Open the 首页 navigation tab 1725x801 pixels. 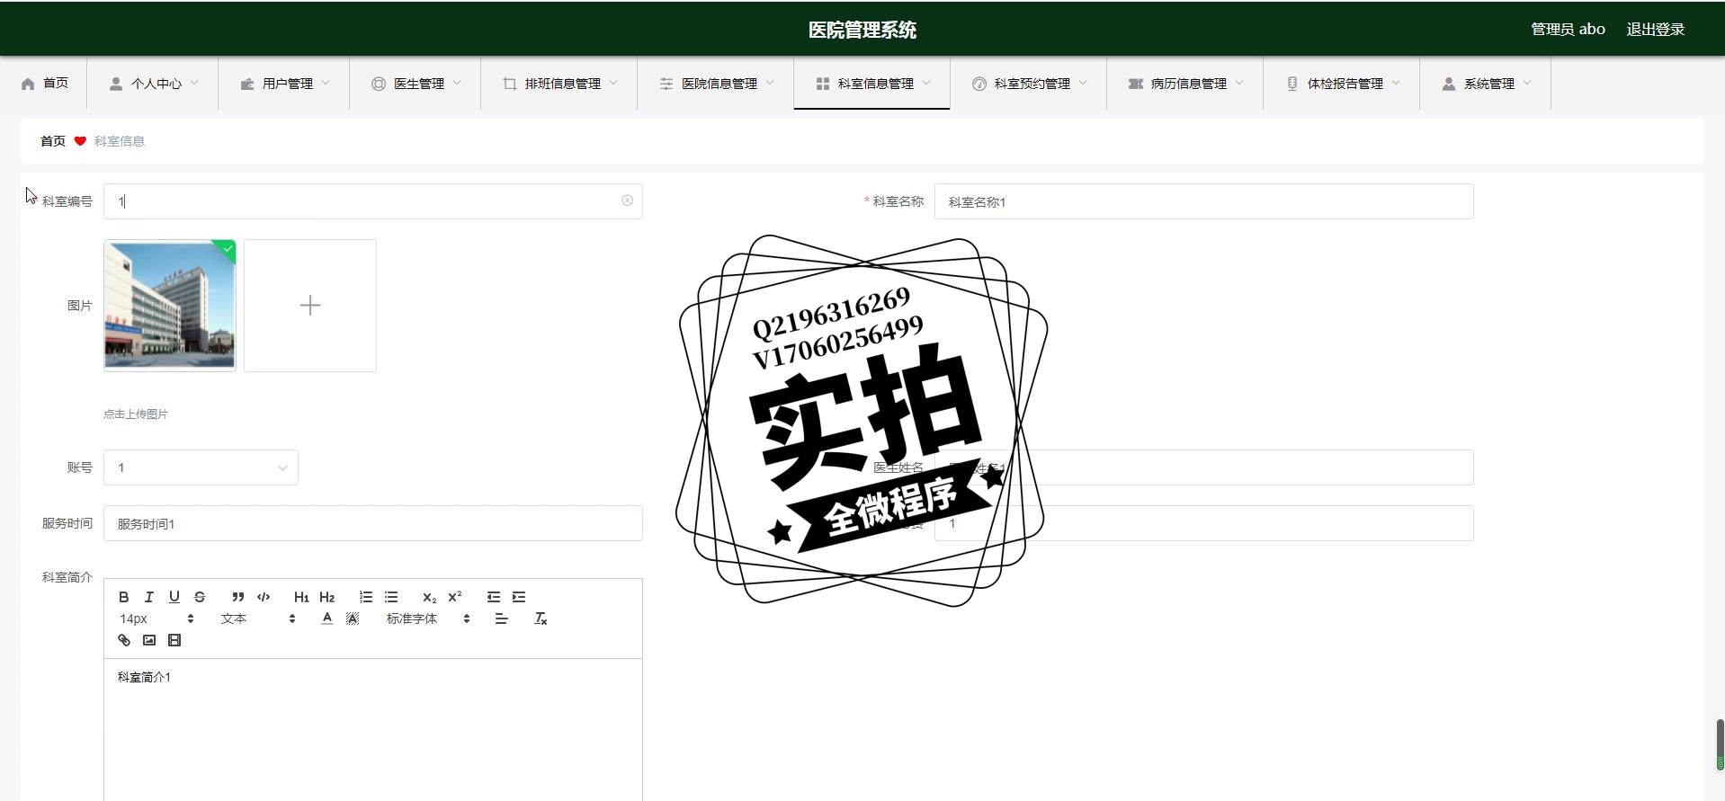coord(44,84)
